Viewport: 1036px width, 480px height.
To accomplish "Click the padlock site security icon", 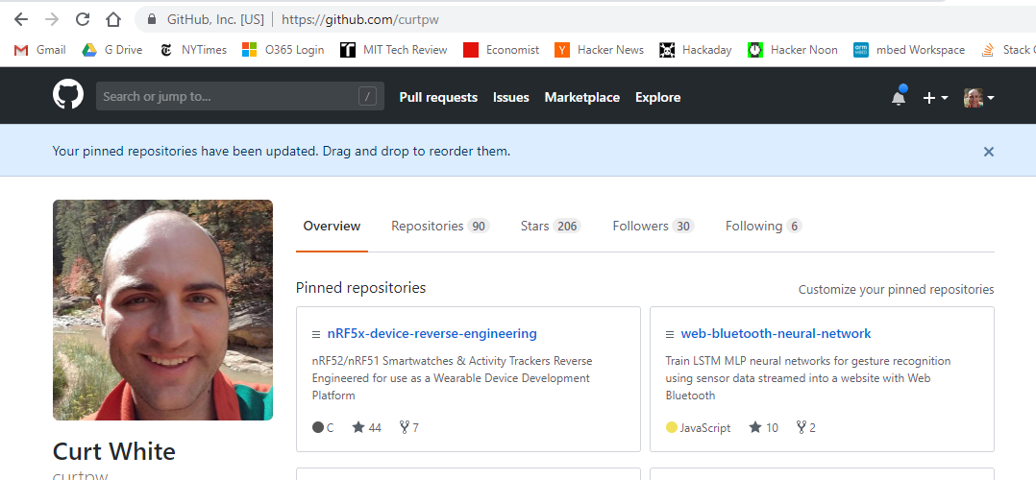I will pos(152,19).
